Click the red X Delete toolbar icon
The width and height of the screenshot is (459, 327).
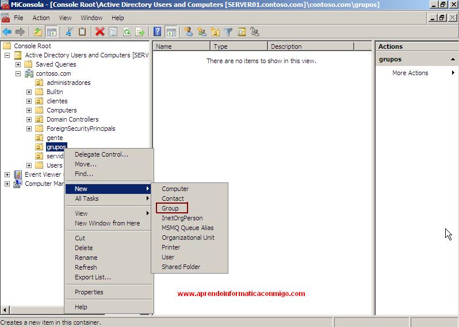click(100, 32)
